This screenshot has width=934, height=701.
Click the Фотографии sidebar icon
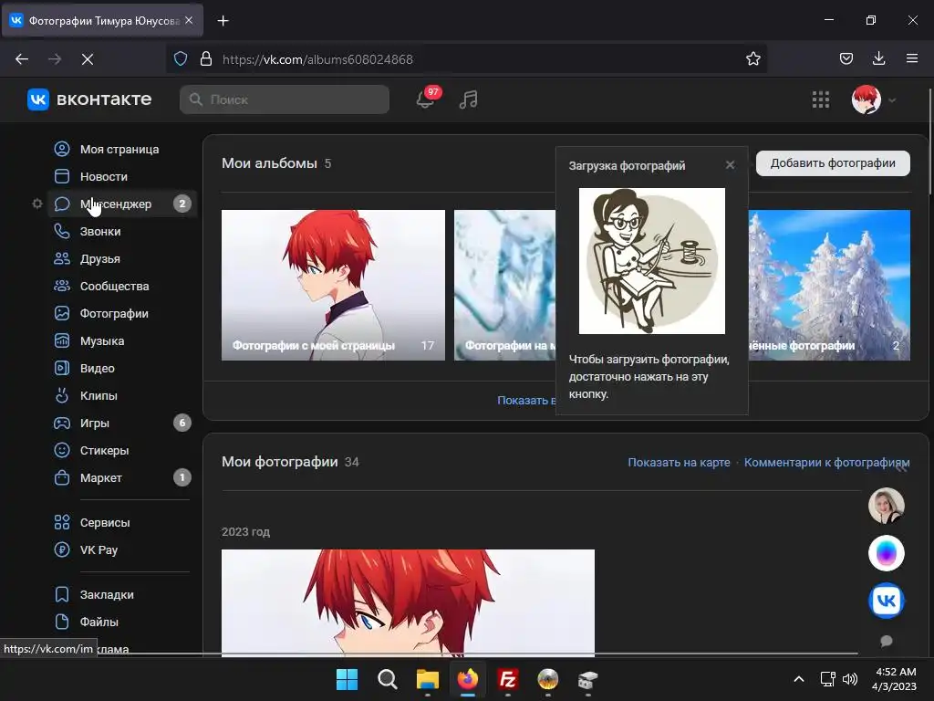coord(62,313)
